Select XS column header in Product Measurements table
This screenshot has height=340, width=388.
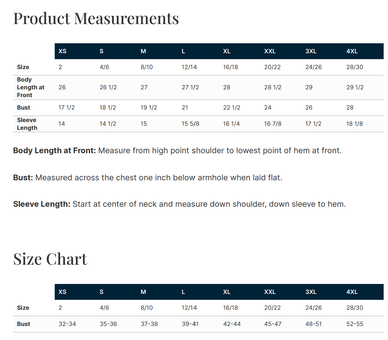(x=62, y=51)
